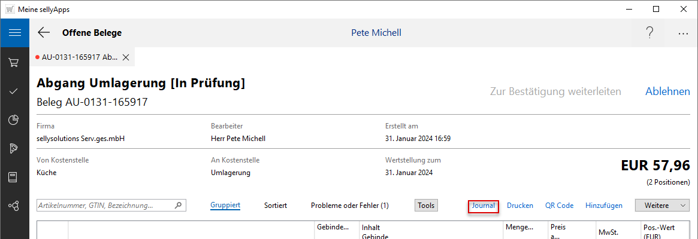Open the shopping cart sidebar icon
The image size is (698, 239).
pyautogui.click(x=14, y=62)
